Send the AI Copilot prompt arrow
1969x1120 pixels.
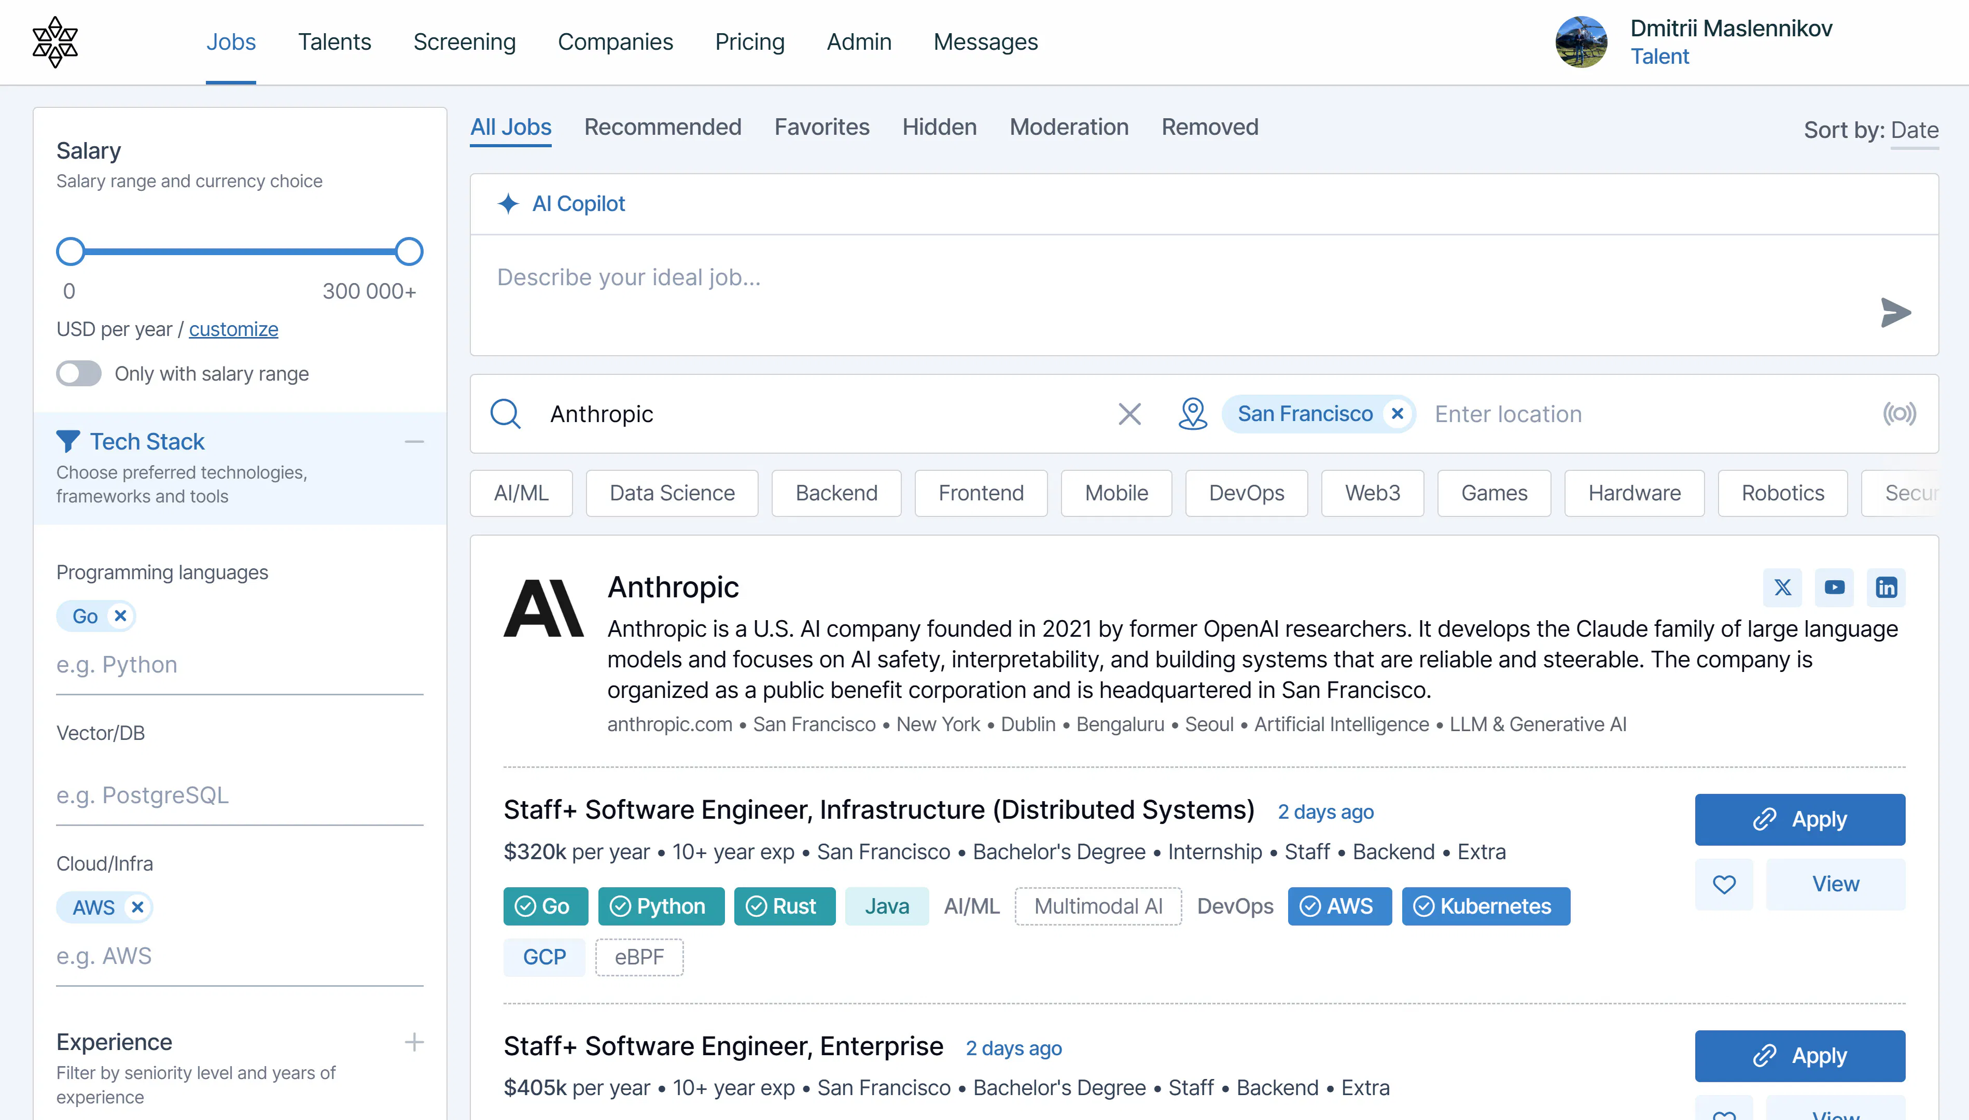(1895, 312)
